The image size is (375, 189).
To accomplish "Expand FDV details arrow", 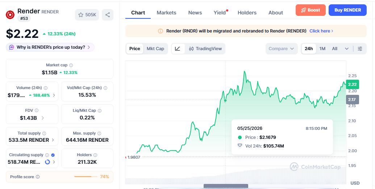I will tap(42, 118).
